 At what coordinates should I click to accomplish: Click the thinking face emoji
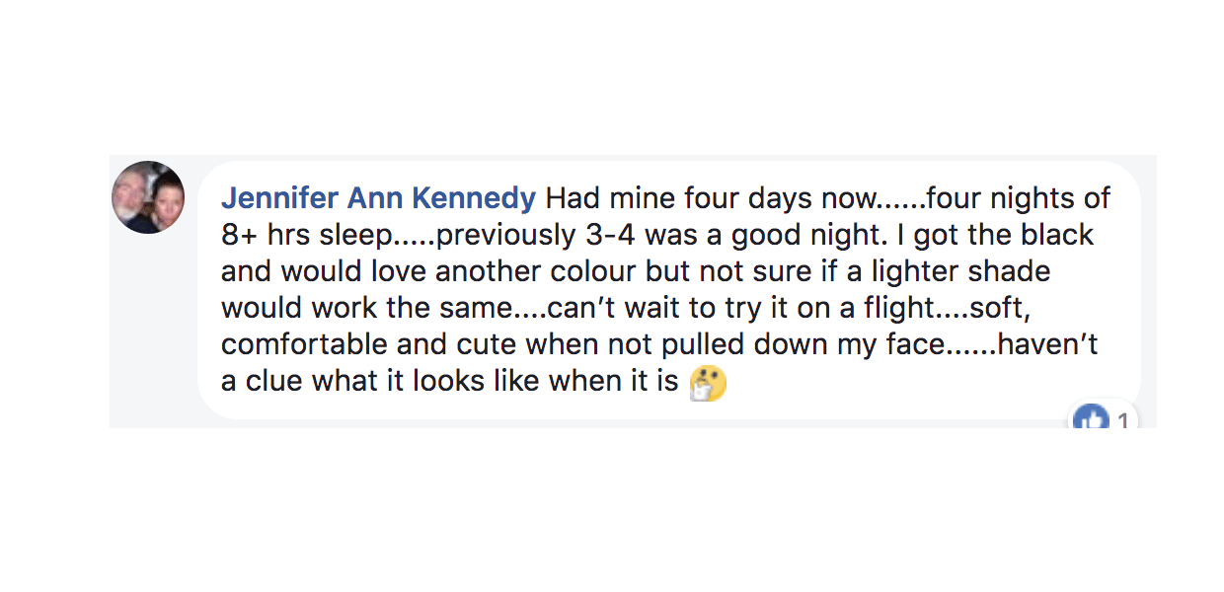coord(708,382)
